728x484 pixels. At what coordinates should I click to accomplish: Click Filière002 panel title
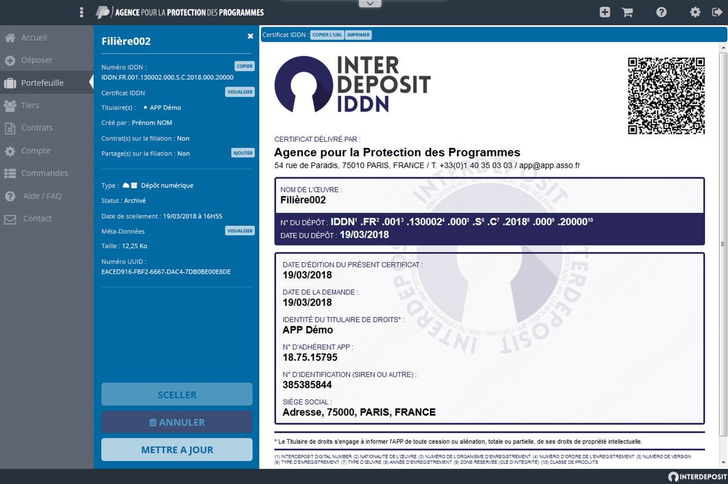126,41
